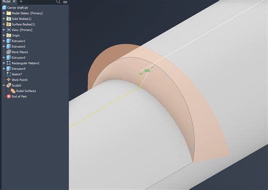Click the Extrusion3 feature icon
The height and width of the screenshot is (190, 268).
(x=9, y=58)
